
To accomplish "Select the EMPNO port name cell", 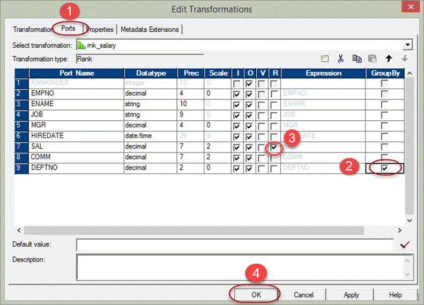I will 76,93.
